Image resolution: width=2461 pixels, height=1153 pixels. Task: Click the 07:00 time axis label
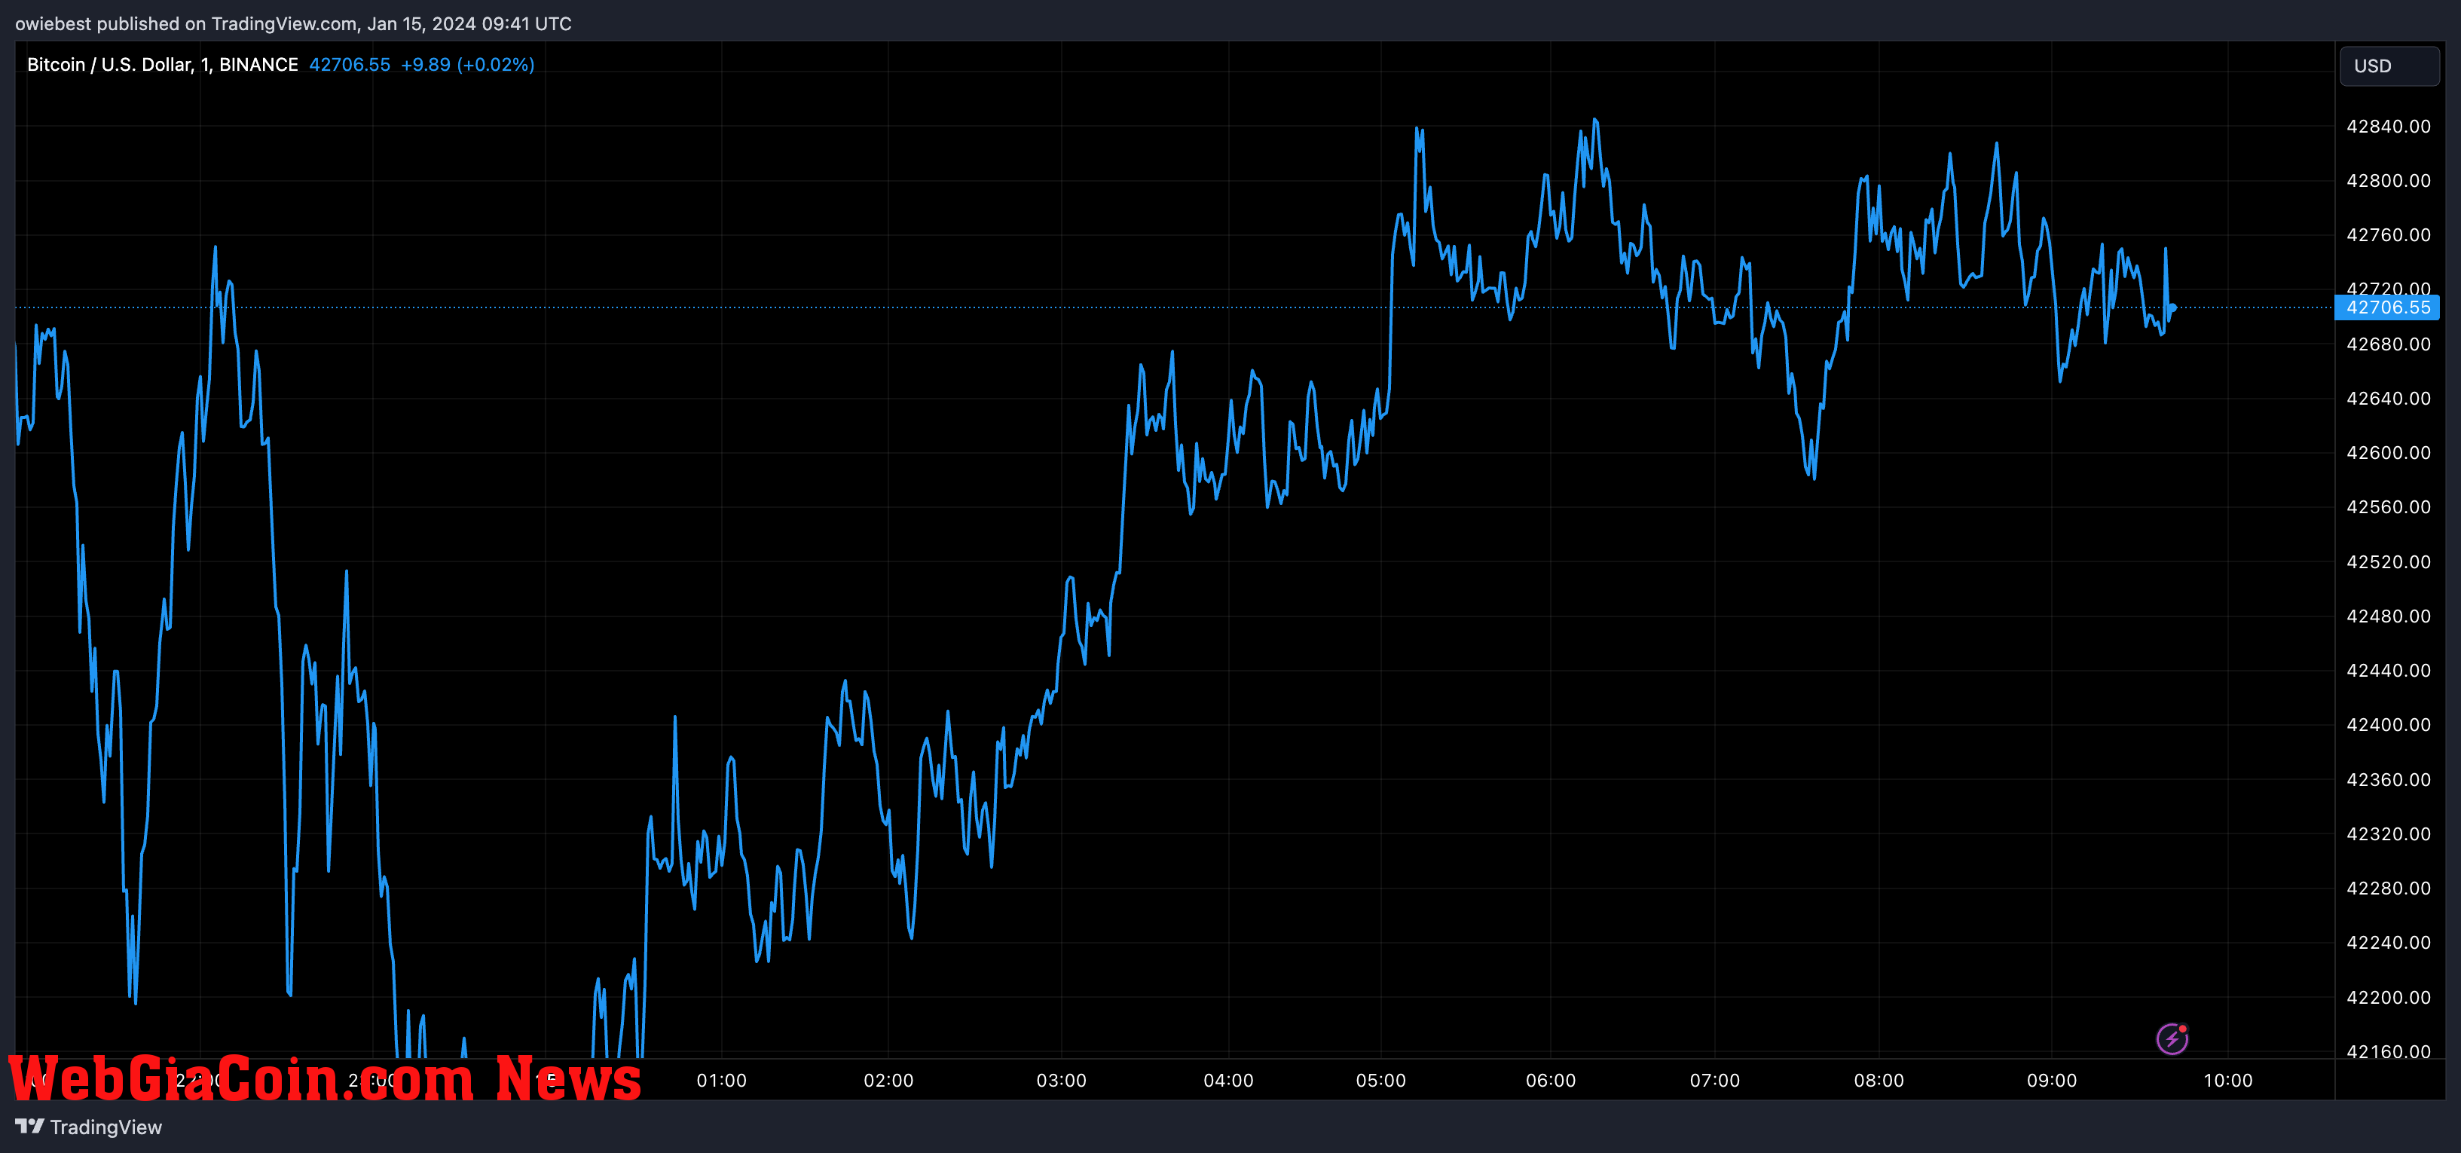[x=1715, y=1081]
